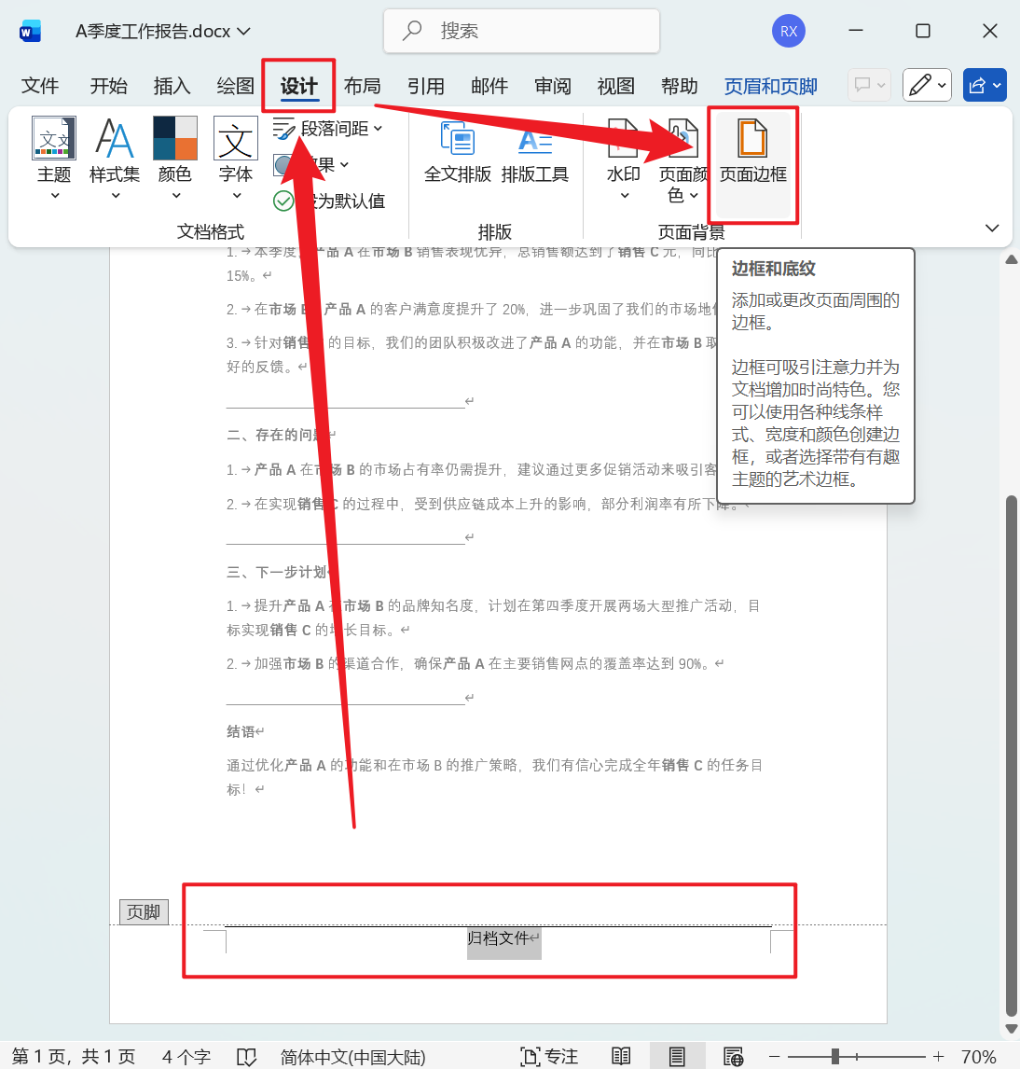Toggle 专注 (Focus) mode in status bar
Screen dimensions: 1020x1069
click(549, 1055)
